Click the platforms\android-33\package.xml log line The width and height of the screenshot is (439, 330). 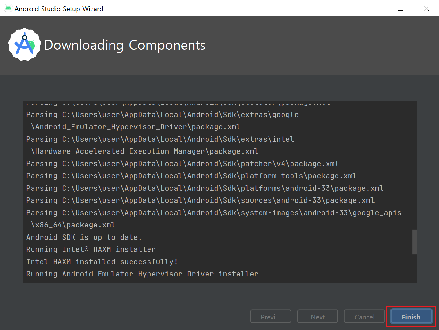(205, 188)
